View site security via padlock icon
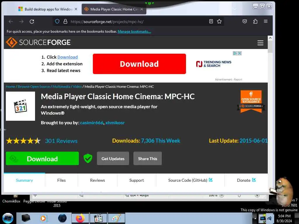Viewport: 299px width, 224px height. pyautogui.click(x=65, y=21)
